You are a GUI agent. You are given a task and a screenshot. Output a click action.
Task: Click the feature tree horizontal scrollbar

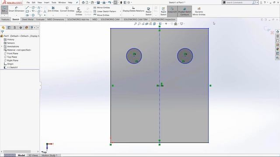(17, 151)
